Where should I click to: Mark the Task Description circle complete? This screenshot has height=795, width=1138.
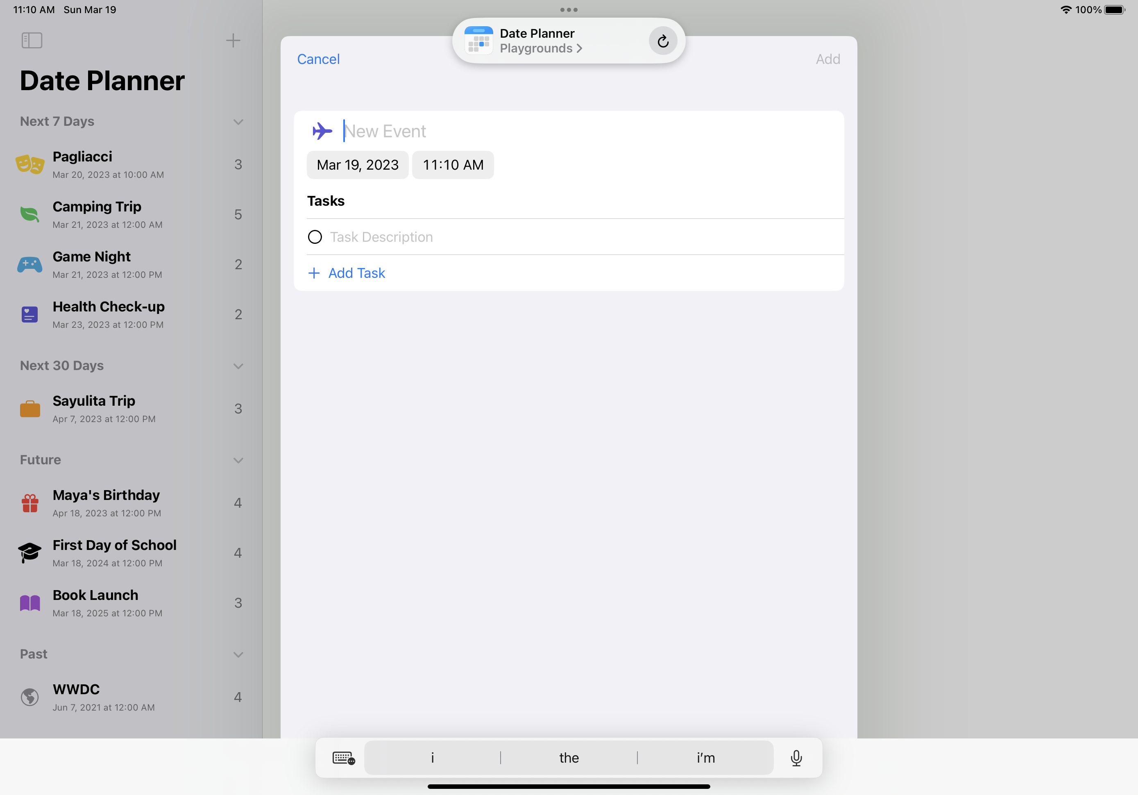[315, 237]
